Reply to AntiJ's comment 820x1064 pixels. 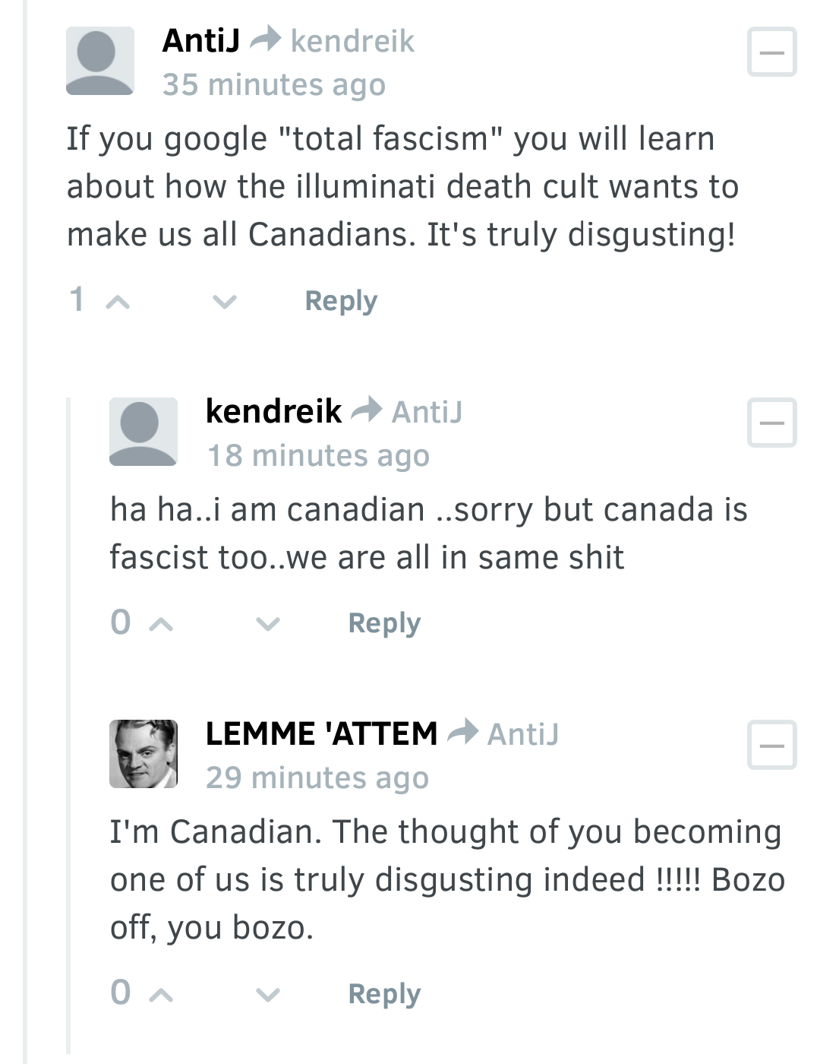coord(341,301)
